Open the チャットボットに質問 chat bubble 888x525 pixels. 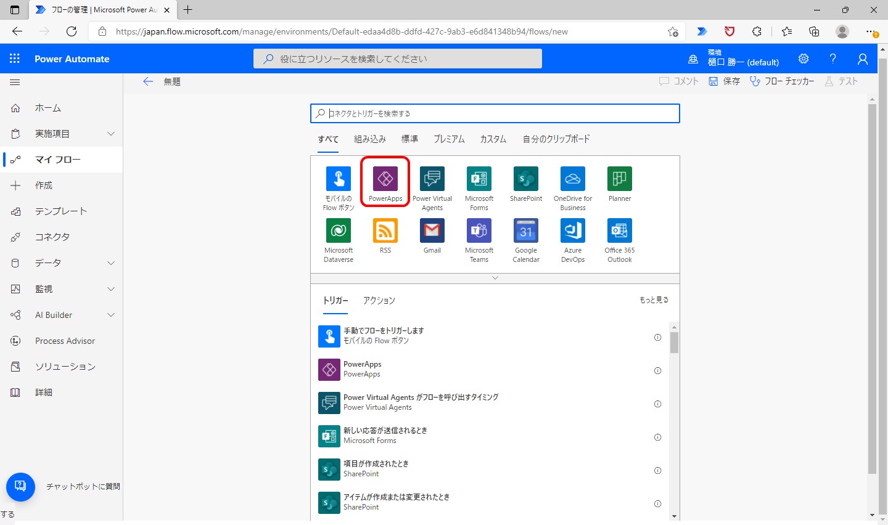coord(20,487)
